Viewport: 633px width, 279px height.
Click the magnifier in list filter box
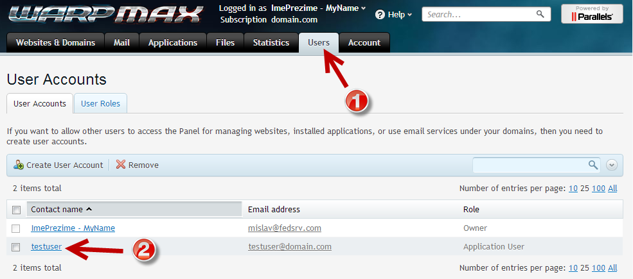click(x=593, y=165)
